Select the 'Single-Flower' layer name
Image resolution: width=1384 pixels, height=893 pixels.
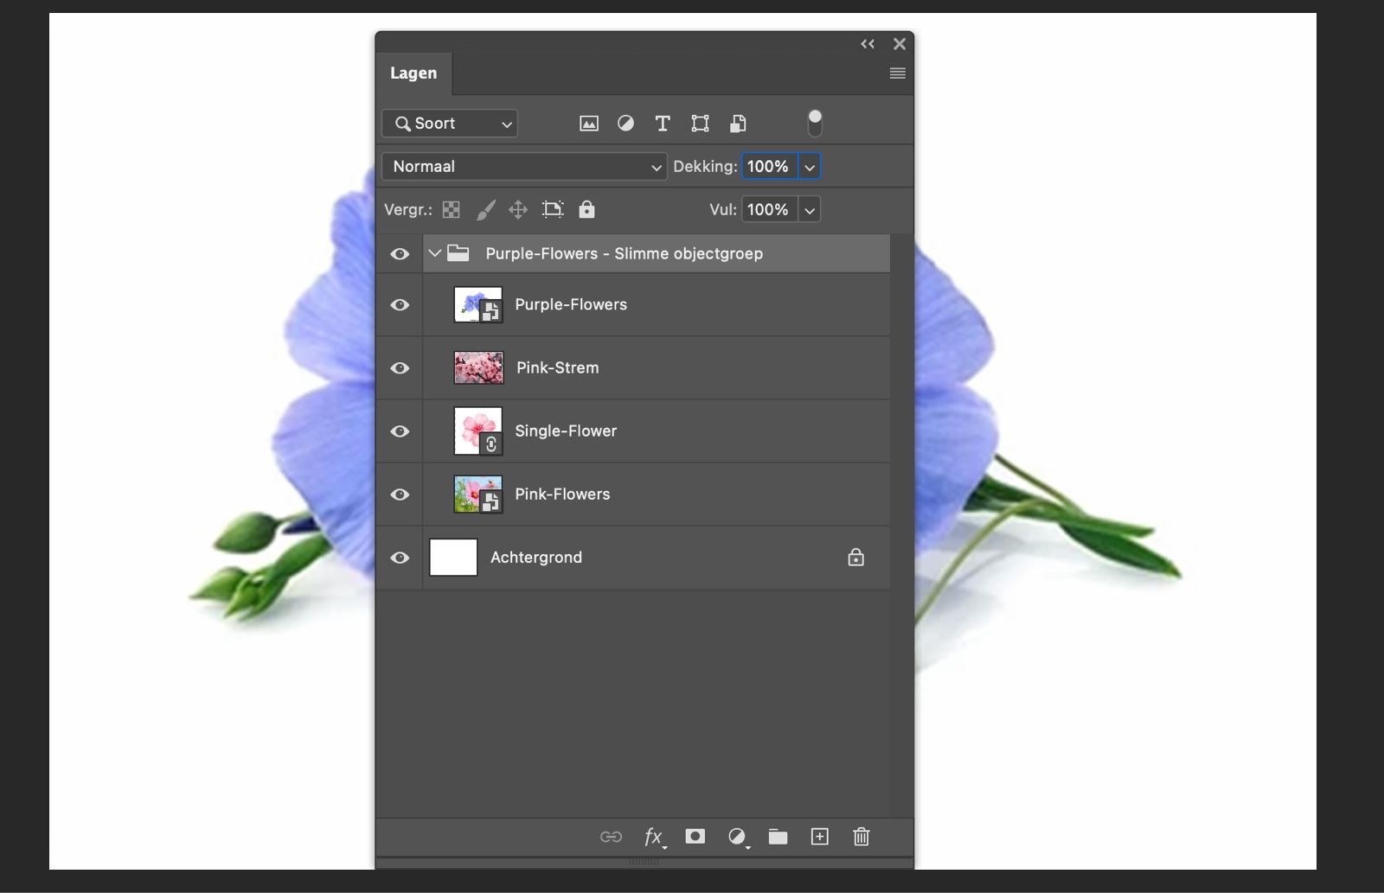pyautogui.click(x=566, y=431)
